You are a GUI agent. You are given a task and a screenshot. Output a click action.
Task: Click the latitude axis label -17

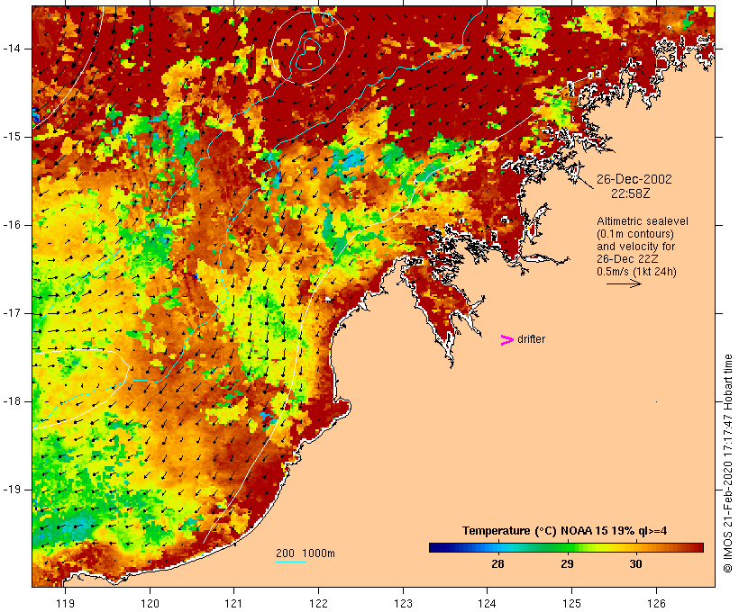(x=11, y=313)
